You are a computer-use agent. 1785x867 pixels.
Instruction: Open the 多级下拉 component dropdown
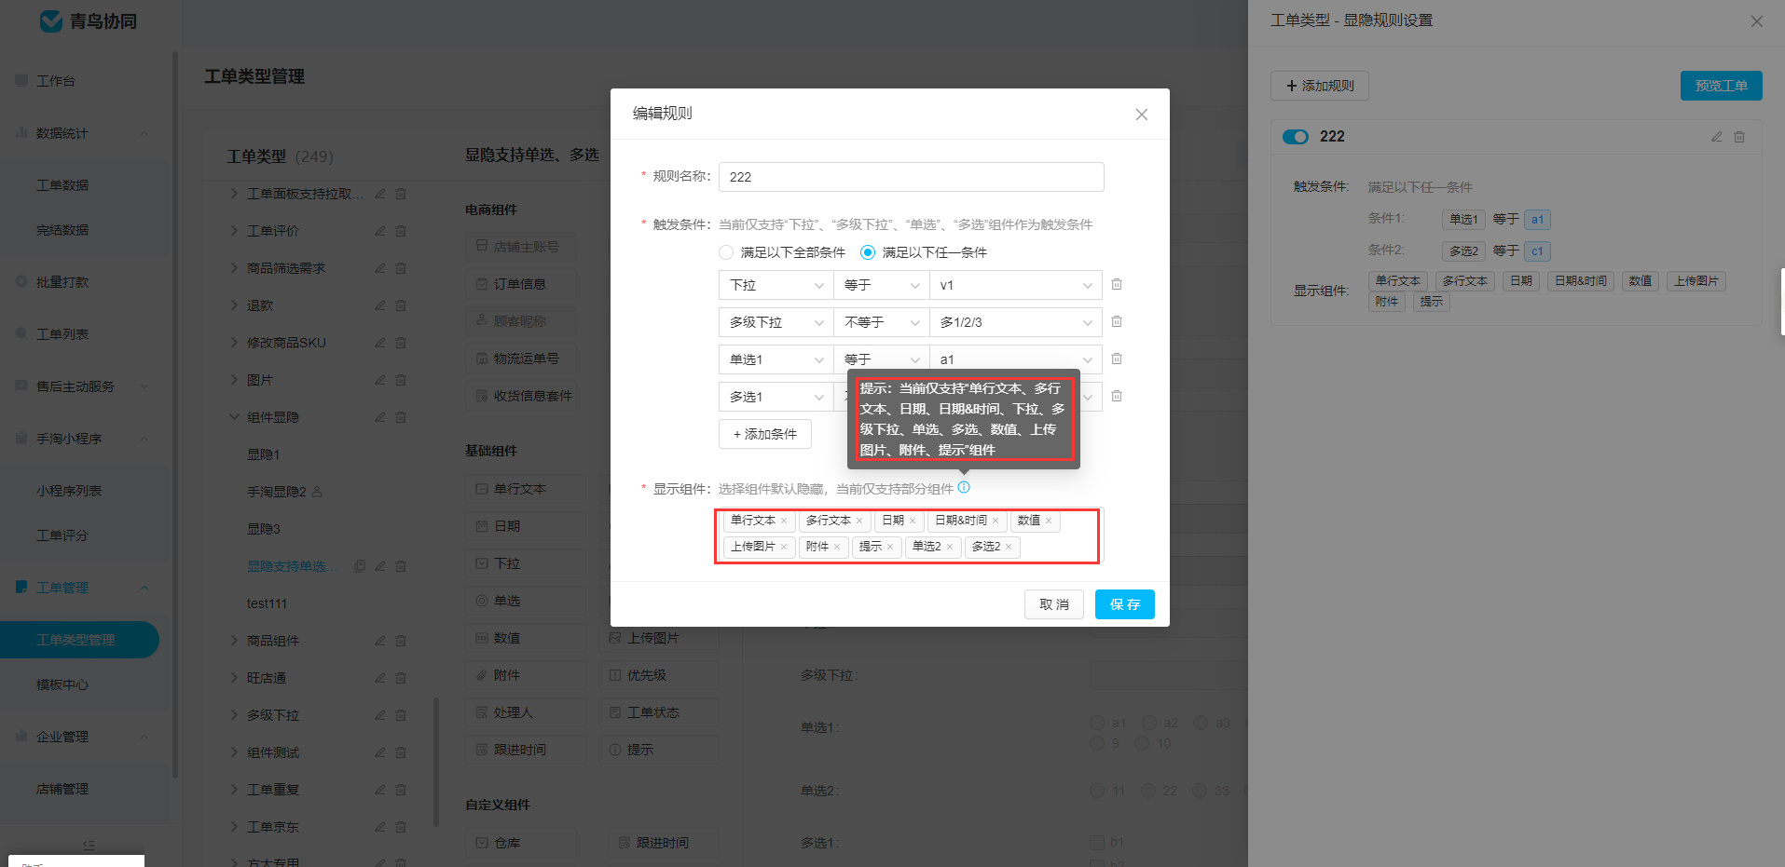776,322
